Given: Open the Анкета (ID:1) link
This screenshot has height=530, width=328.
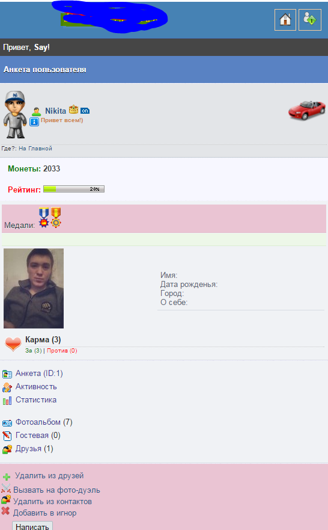Looking at the screenshot, I should pos(39,373).
